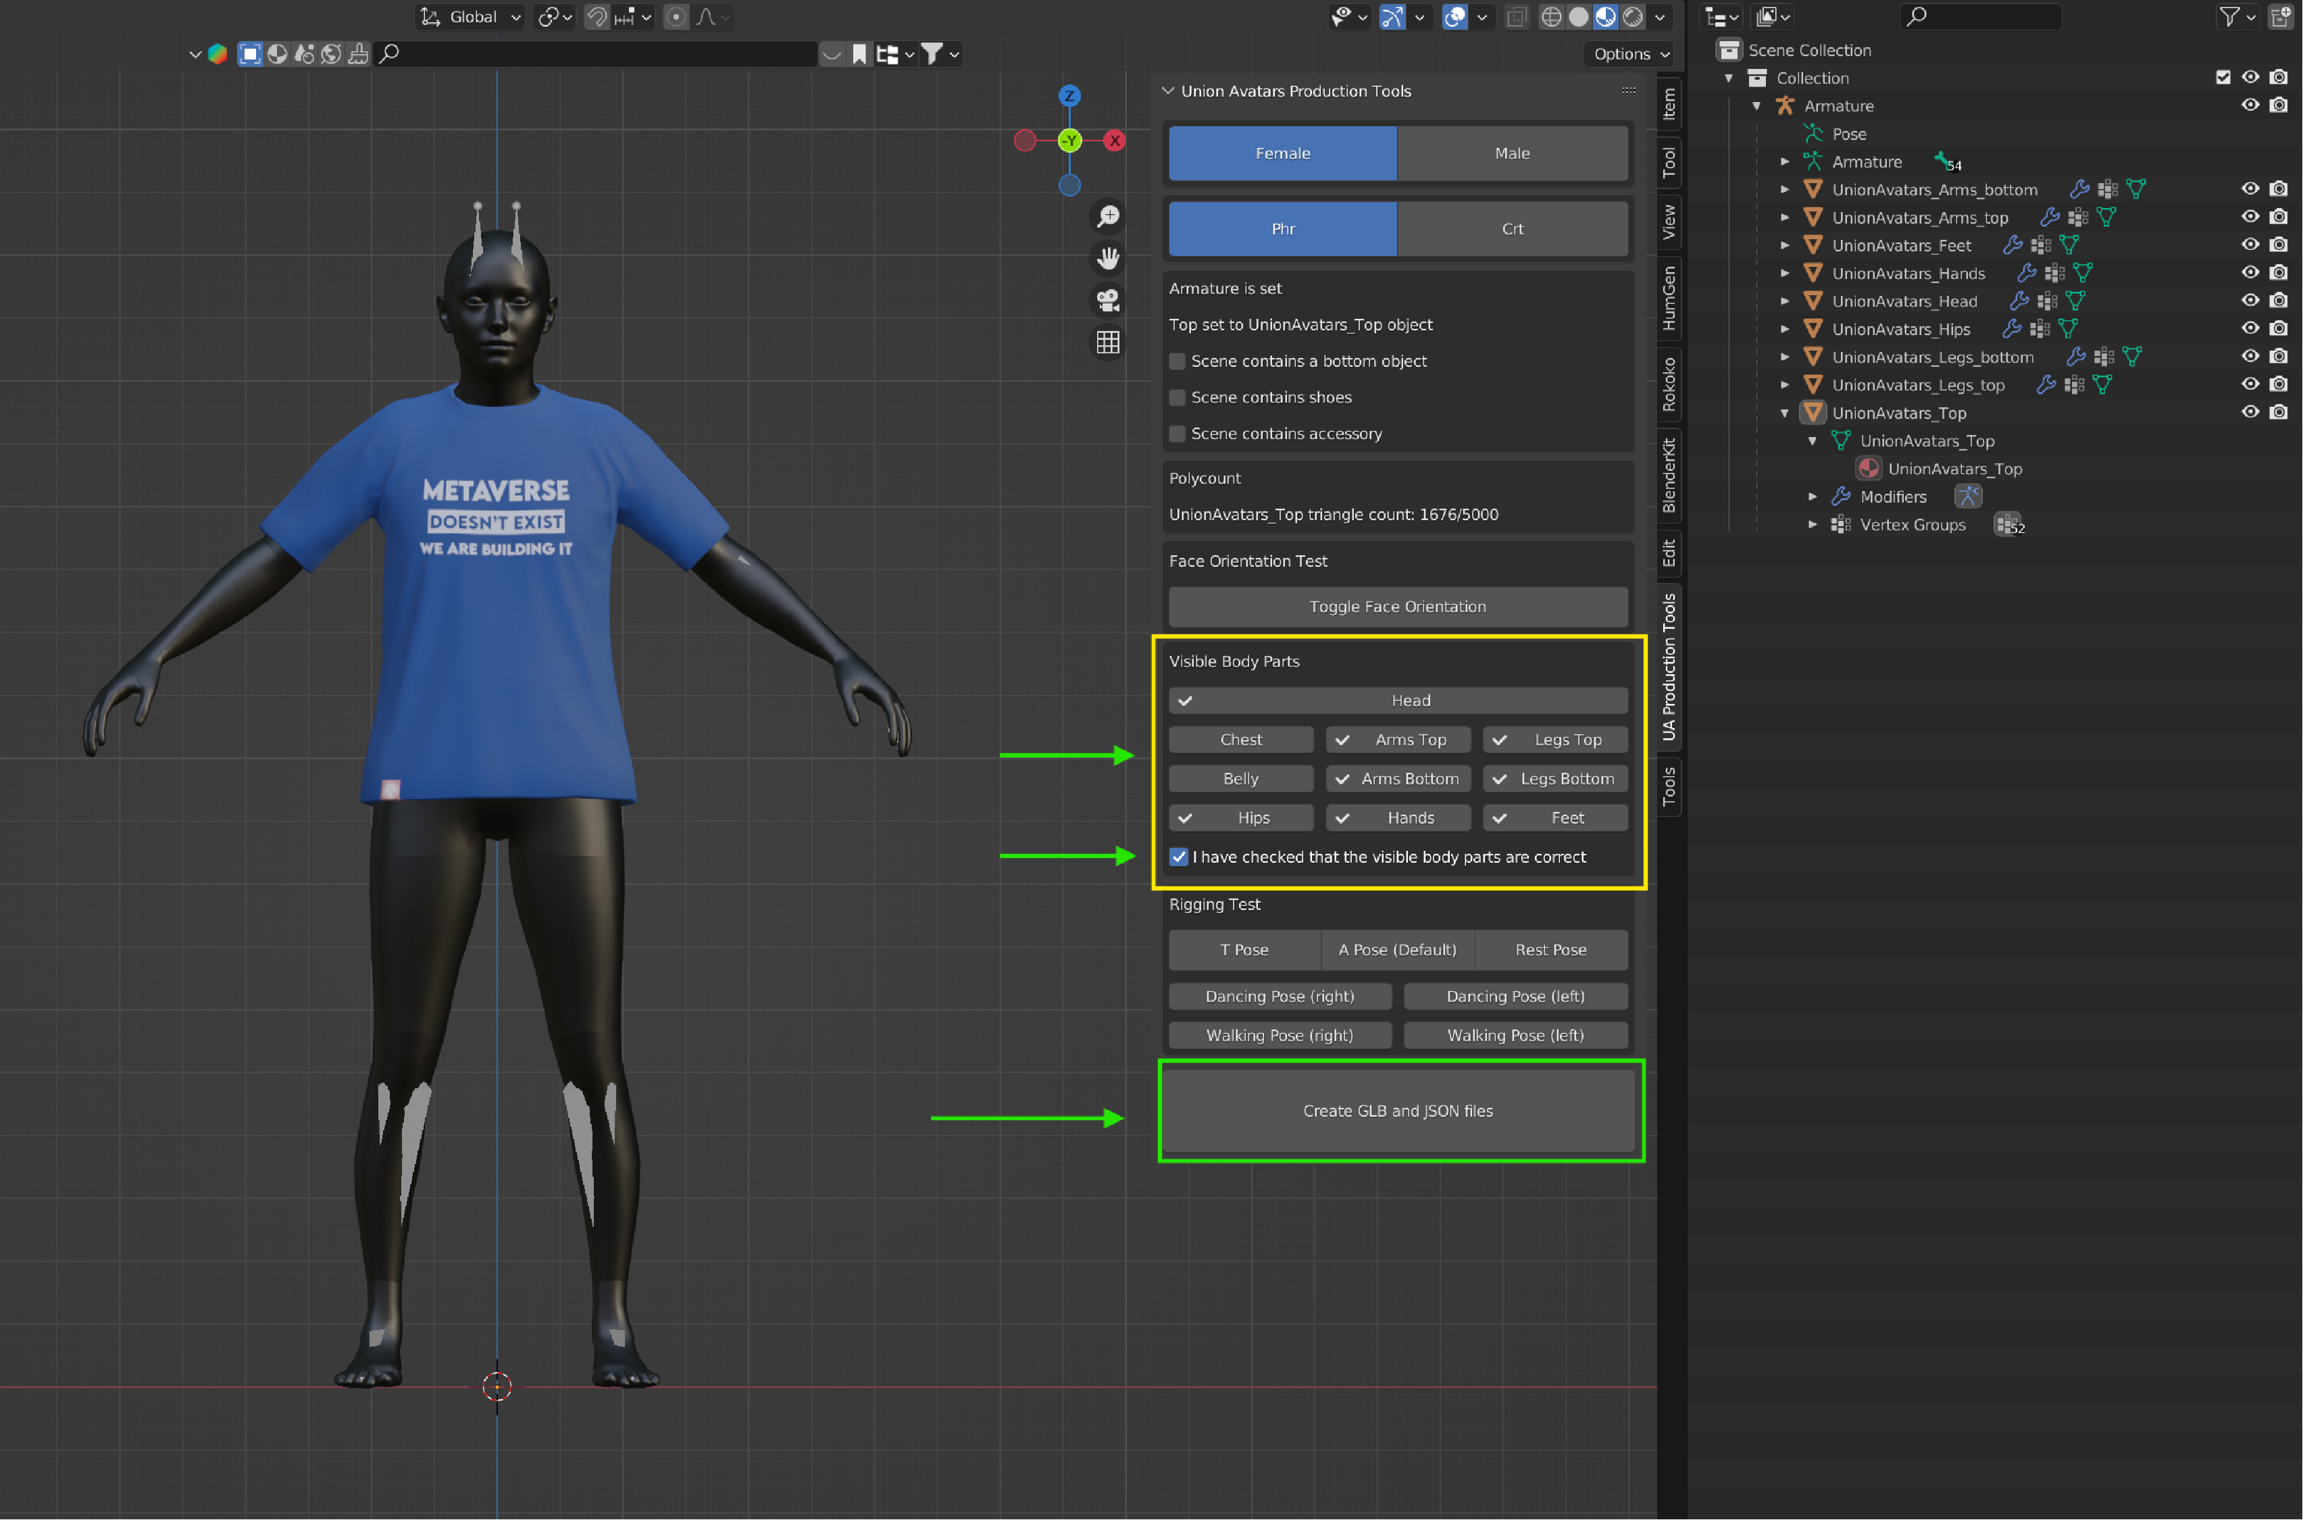This screenshot has width=2303, height=1520.
Task: Select Crt style button
Action: [1512, 229]
